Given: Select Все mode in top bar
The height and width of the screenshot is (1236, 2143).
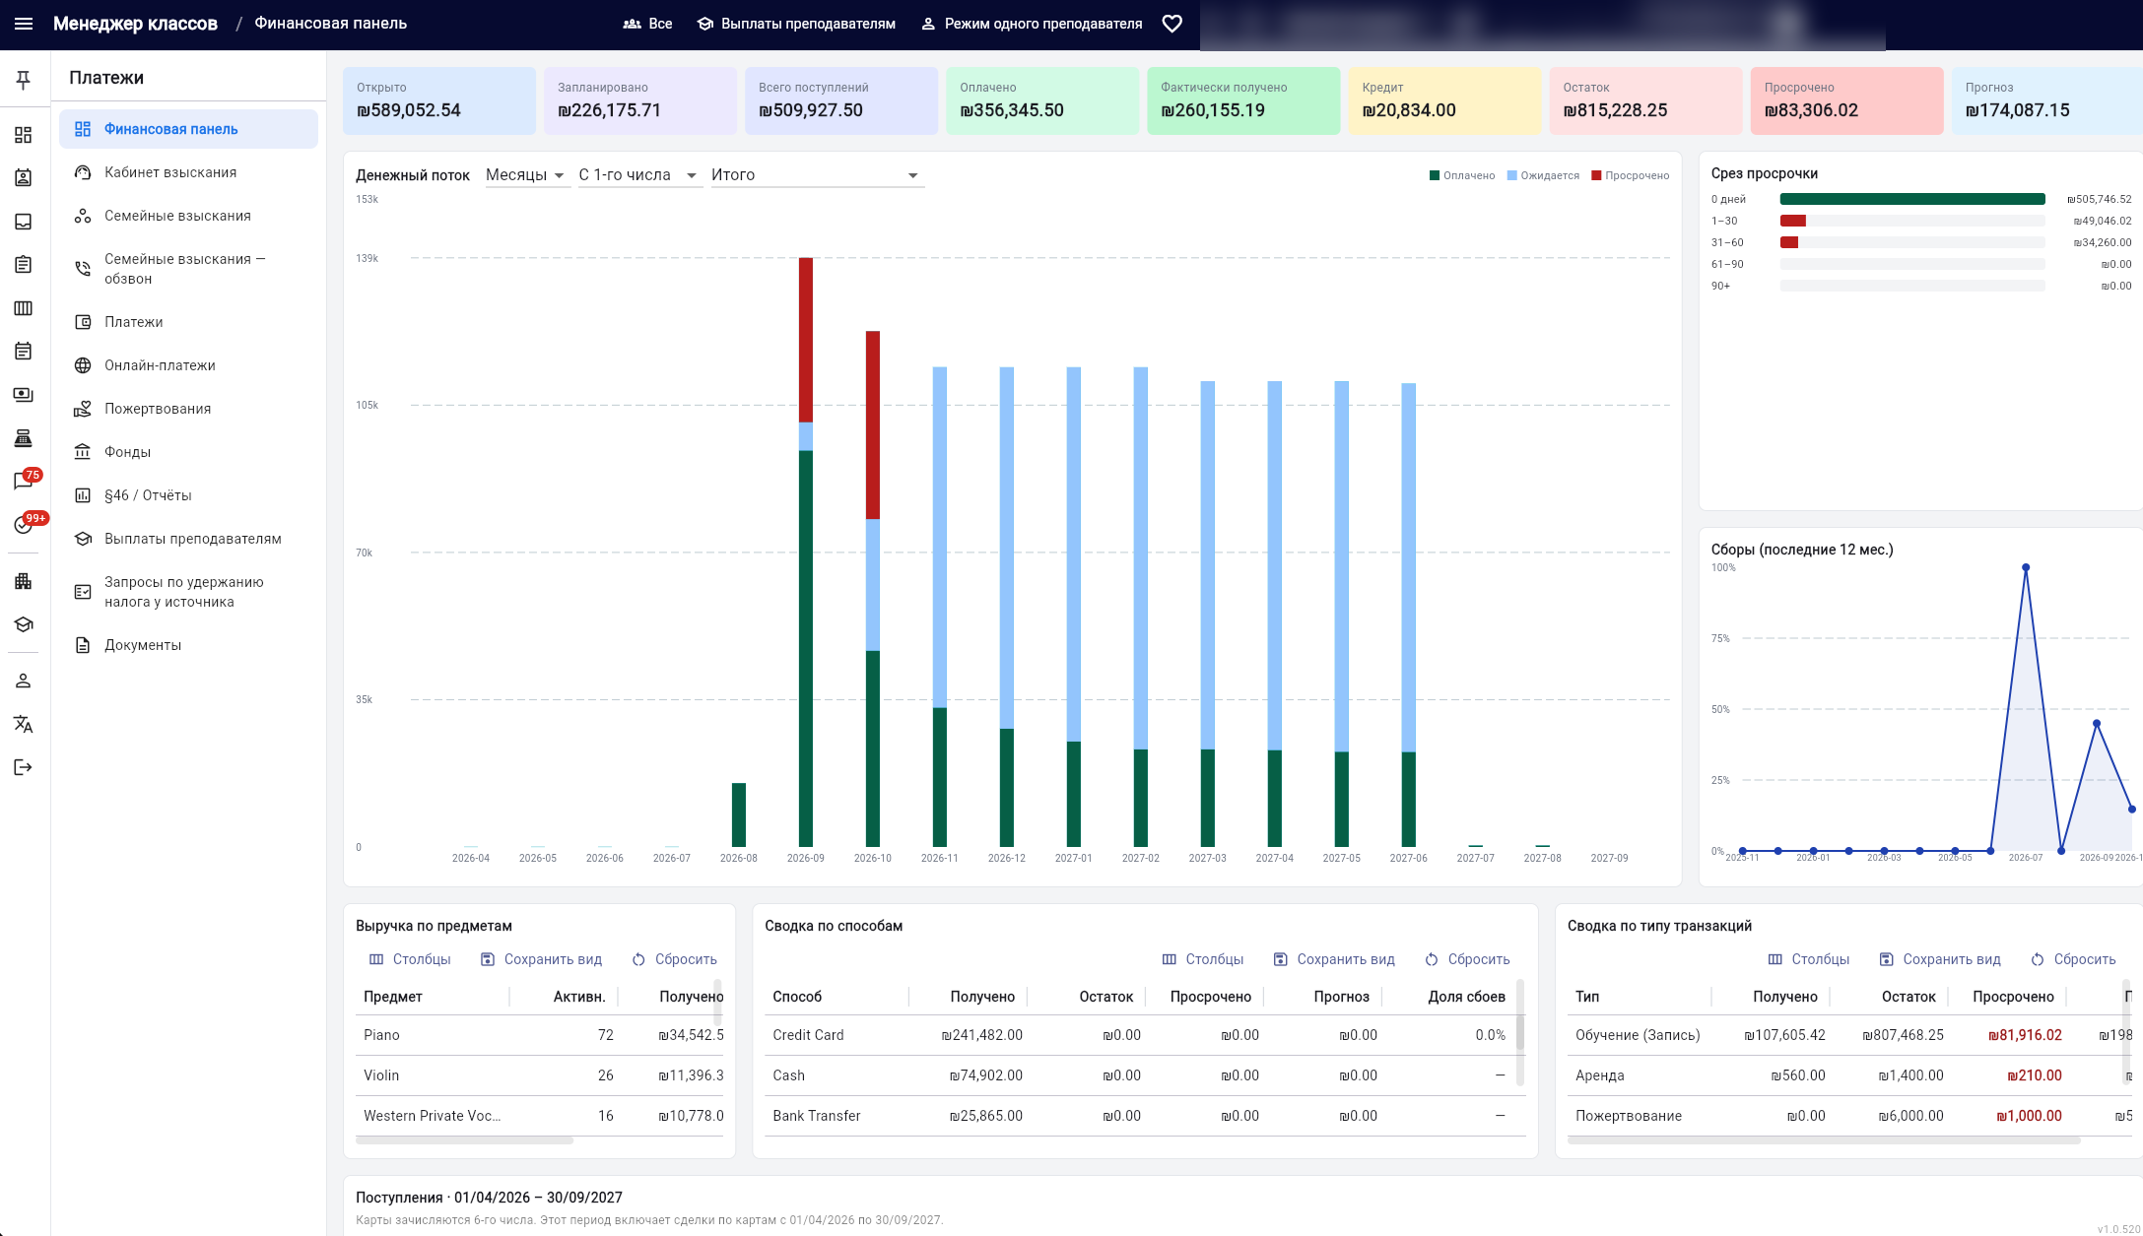Looking at the screenshot, I should coord(647,24).
